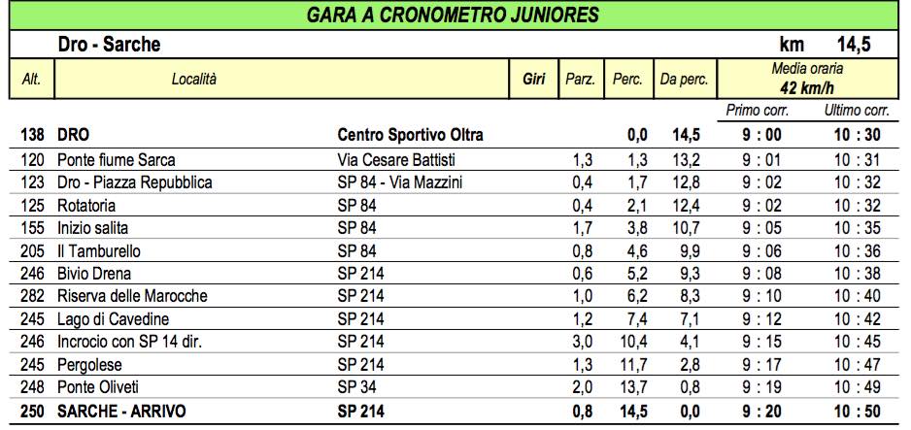Click 'Ponte fiume Sarca' location text
Screen dimensions: 911x430
[x=117, y=159]
